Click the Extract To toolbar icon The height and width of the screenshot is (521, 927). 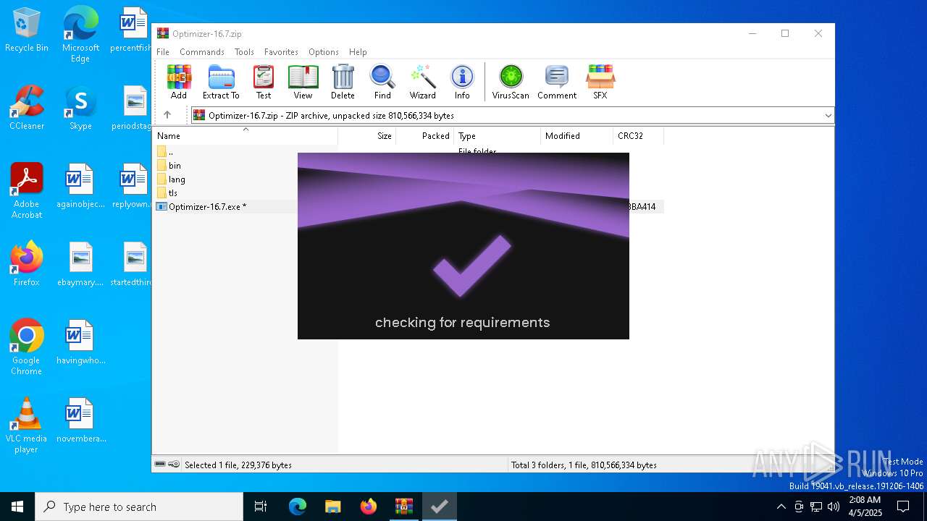[221, 82]
